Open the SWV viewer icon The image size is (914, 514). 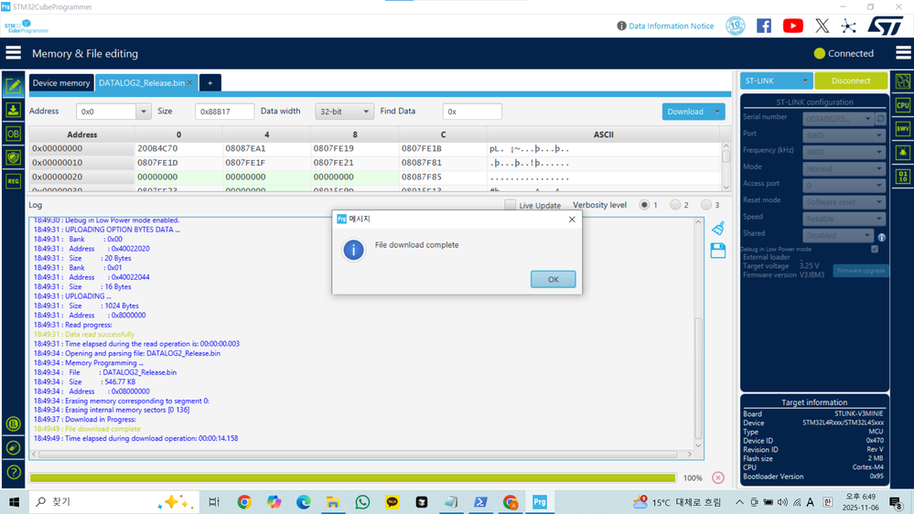pos(903,129)
